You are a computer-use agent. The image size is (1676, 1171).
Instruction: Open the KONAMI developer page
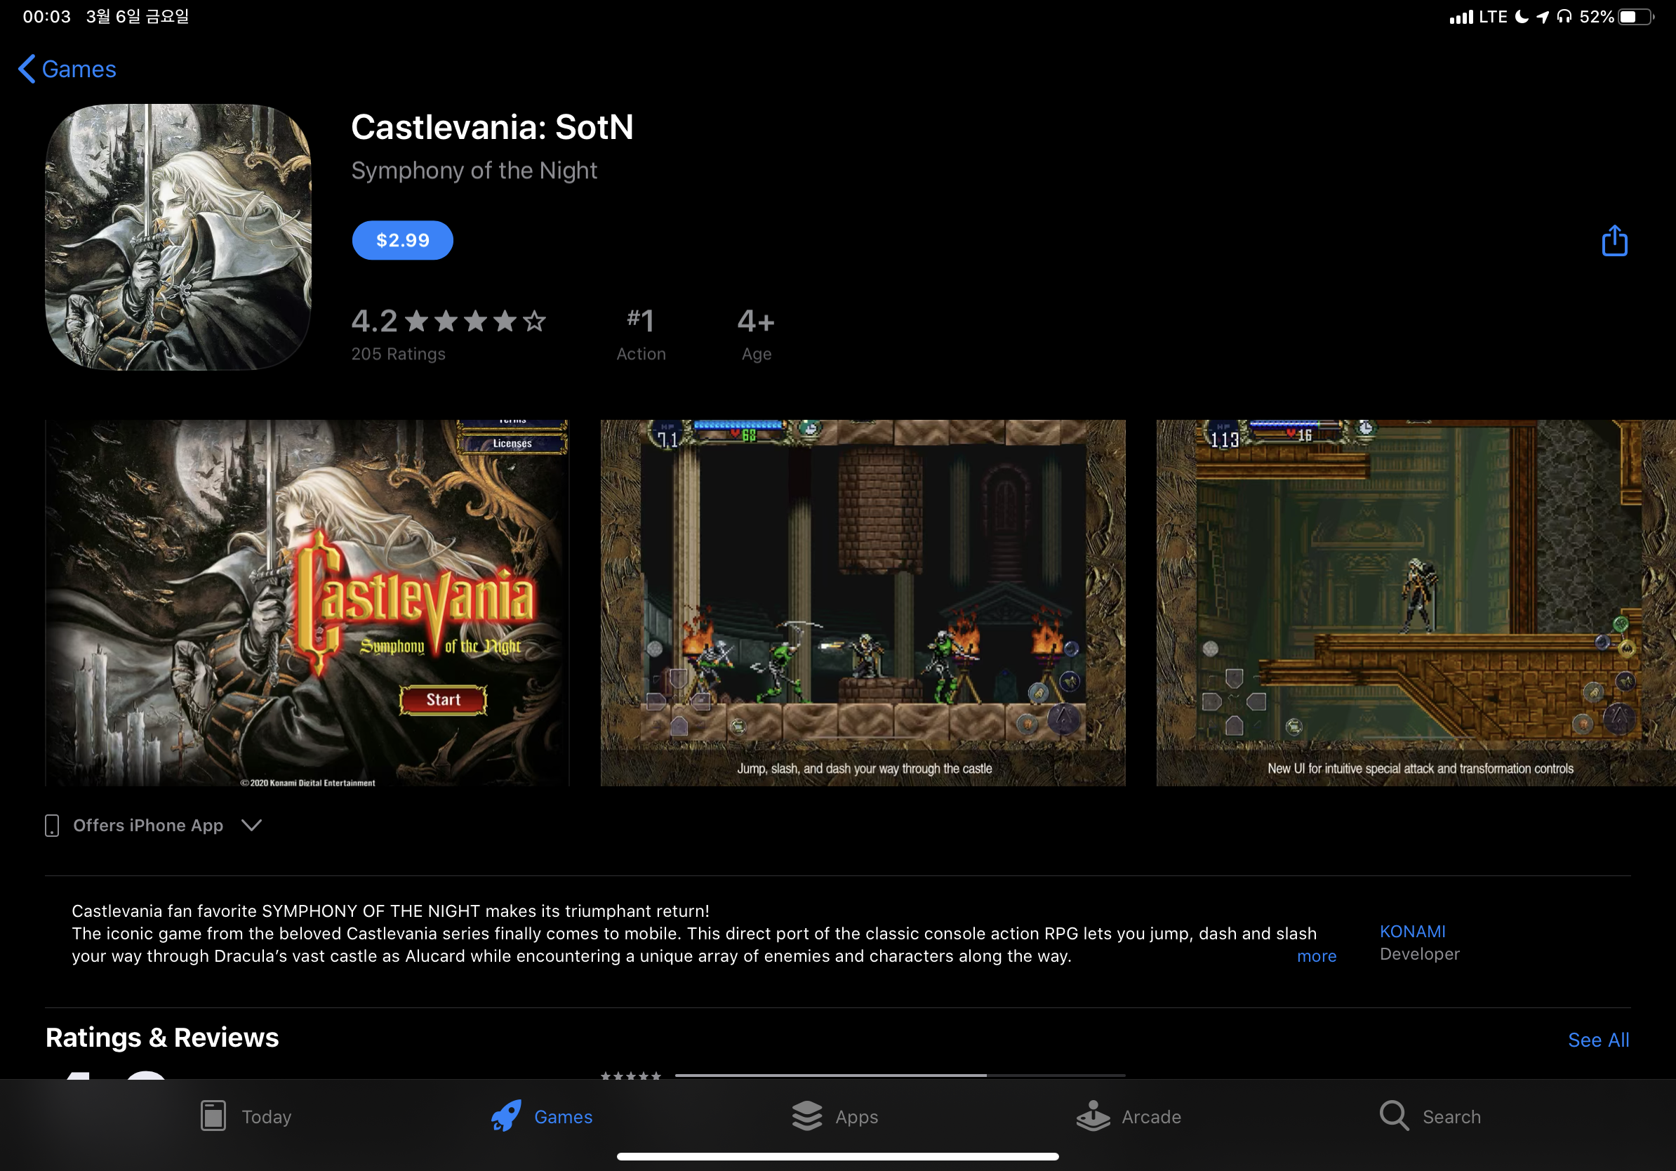(x=1411, y=931)
